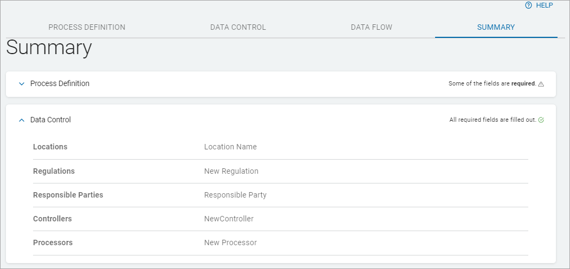Click the Data Control section title
The image size is (570, 269).
point(50,120)
